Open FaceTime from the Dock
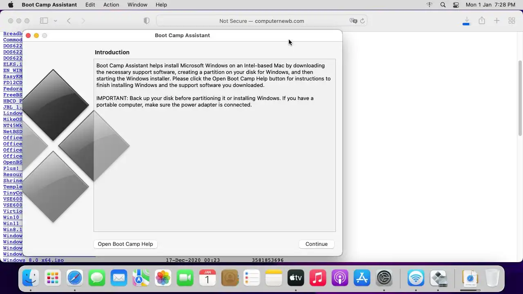This screenshot has width=523, height=294. [x=185, y=278]
